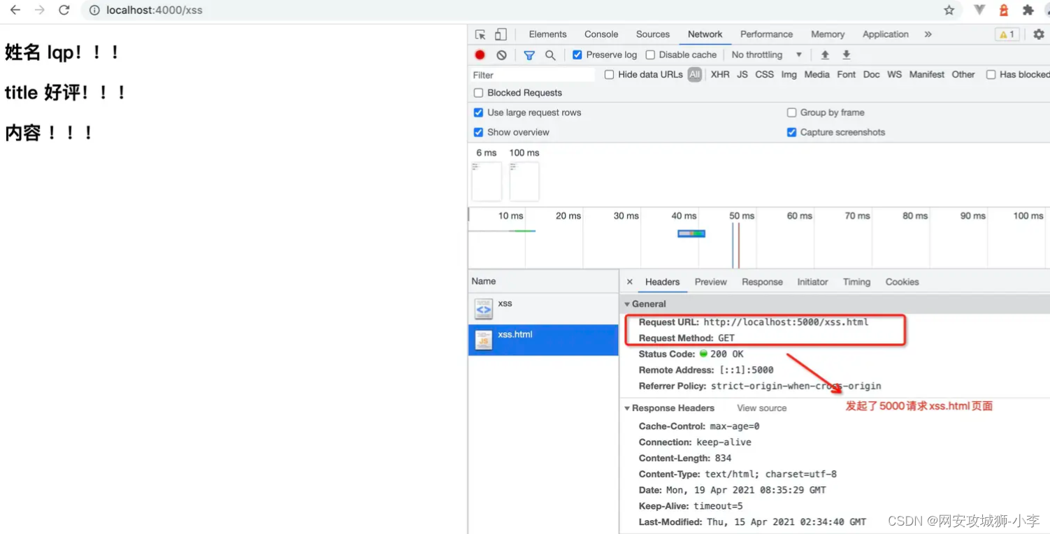
Task: Open the Extensions puzzle-piece menu
Action: (x=1028, y=10)
